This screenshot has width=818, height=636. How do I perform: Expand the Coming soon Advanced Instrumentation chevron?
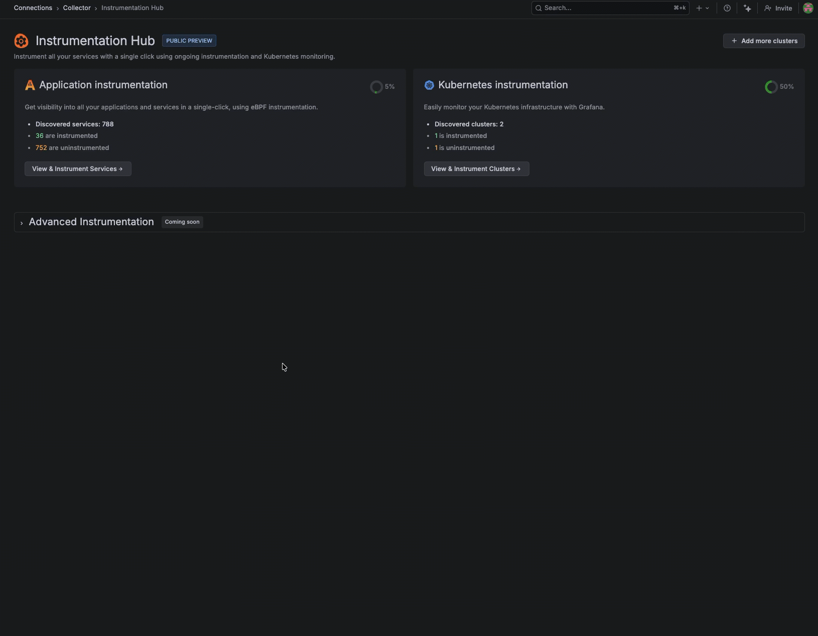pyautogui.click(x=22, y=222)
